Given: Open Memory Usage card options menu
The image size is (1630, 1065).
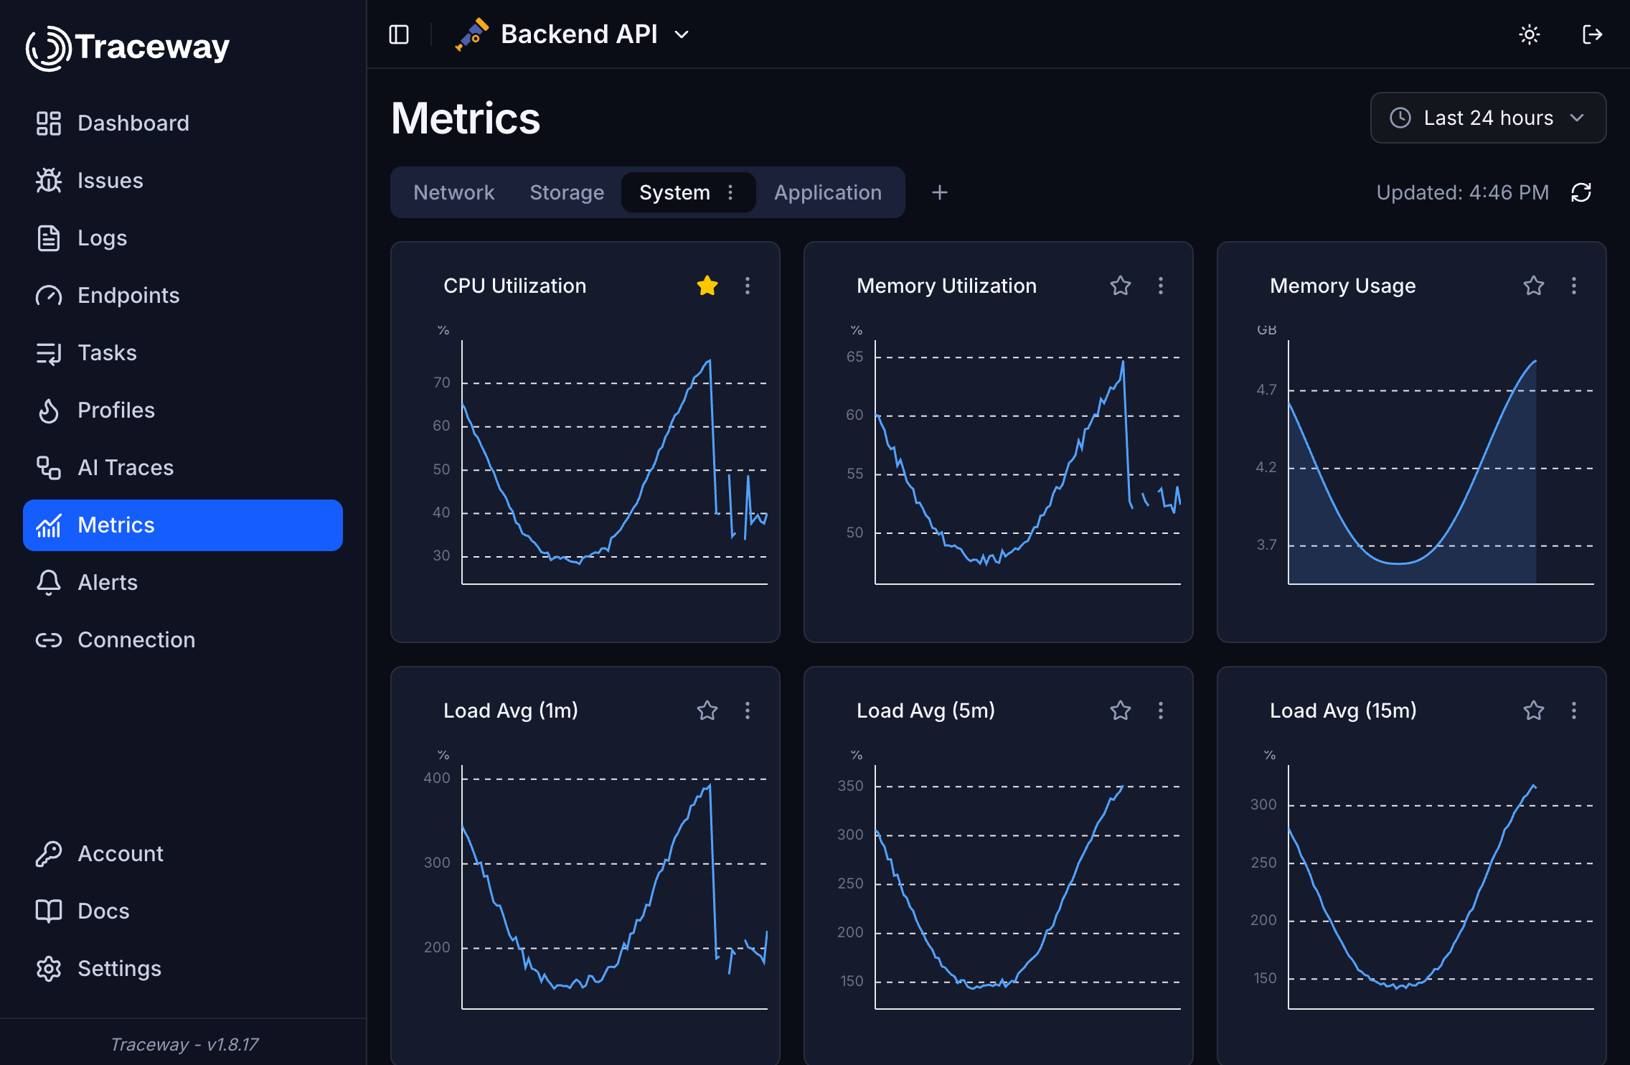Looking at the screenshot, I should click(x=1574, y=286).
